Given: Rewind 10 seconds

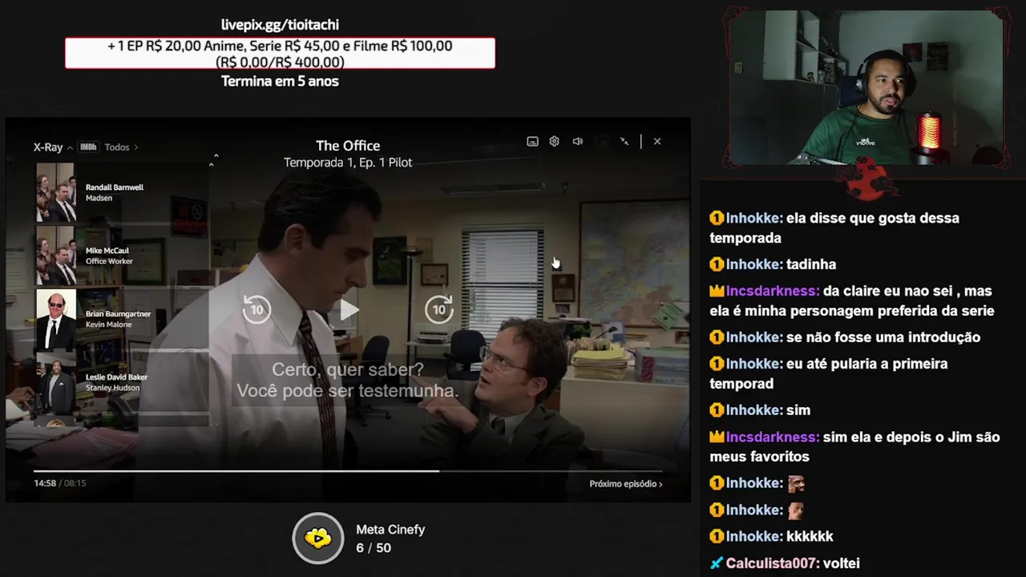Looking at the screenshot, I should [x=257, y=309].
